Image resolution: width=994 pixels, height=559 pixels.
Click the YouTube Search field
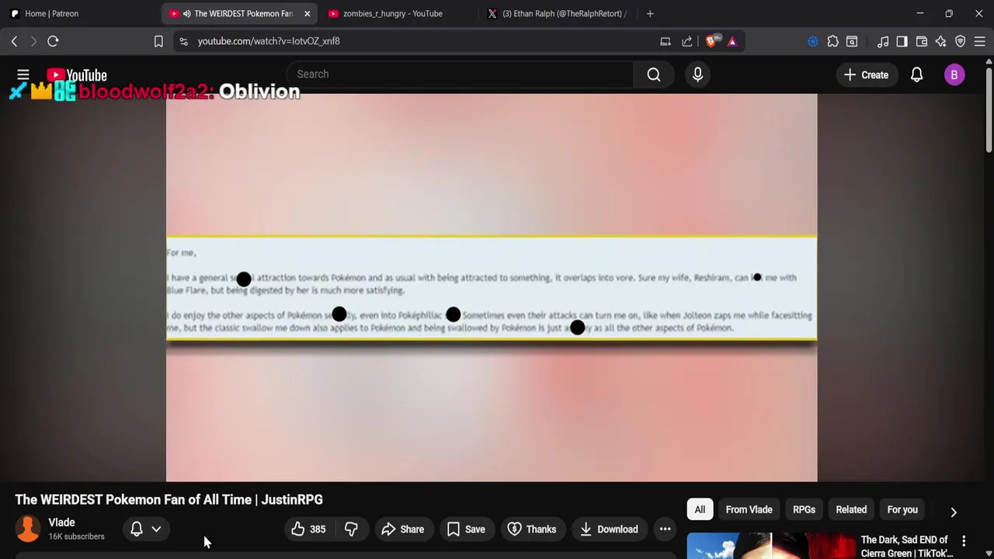click(x=460, y=75)
